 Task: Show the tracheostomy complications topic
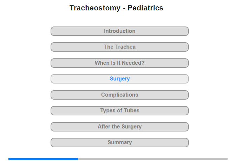coord(119,95)
